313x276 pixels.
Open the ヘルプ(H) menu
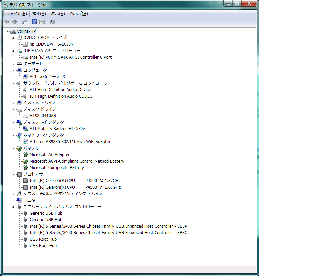pyautogui.click(x=79, y=14)
